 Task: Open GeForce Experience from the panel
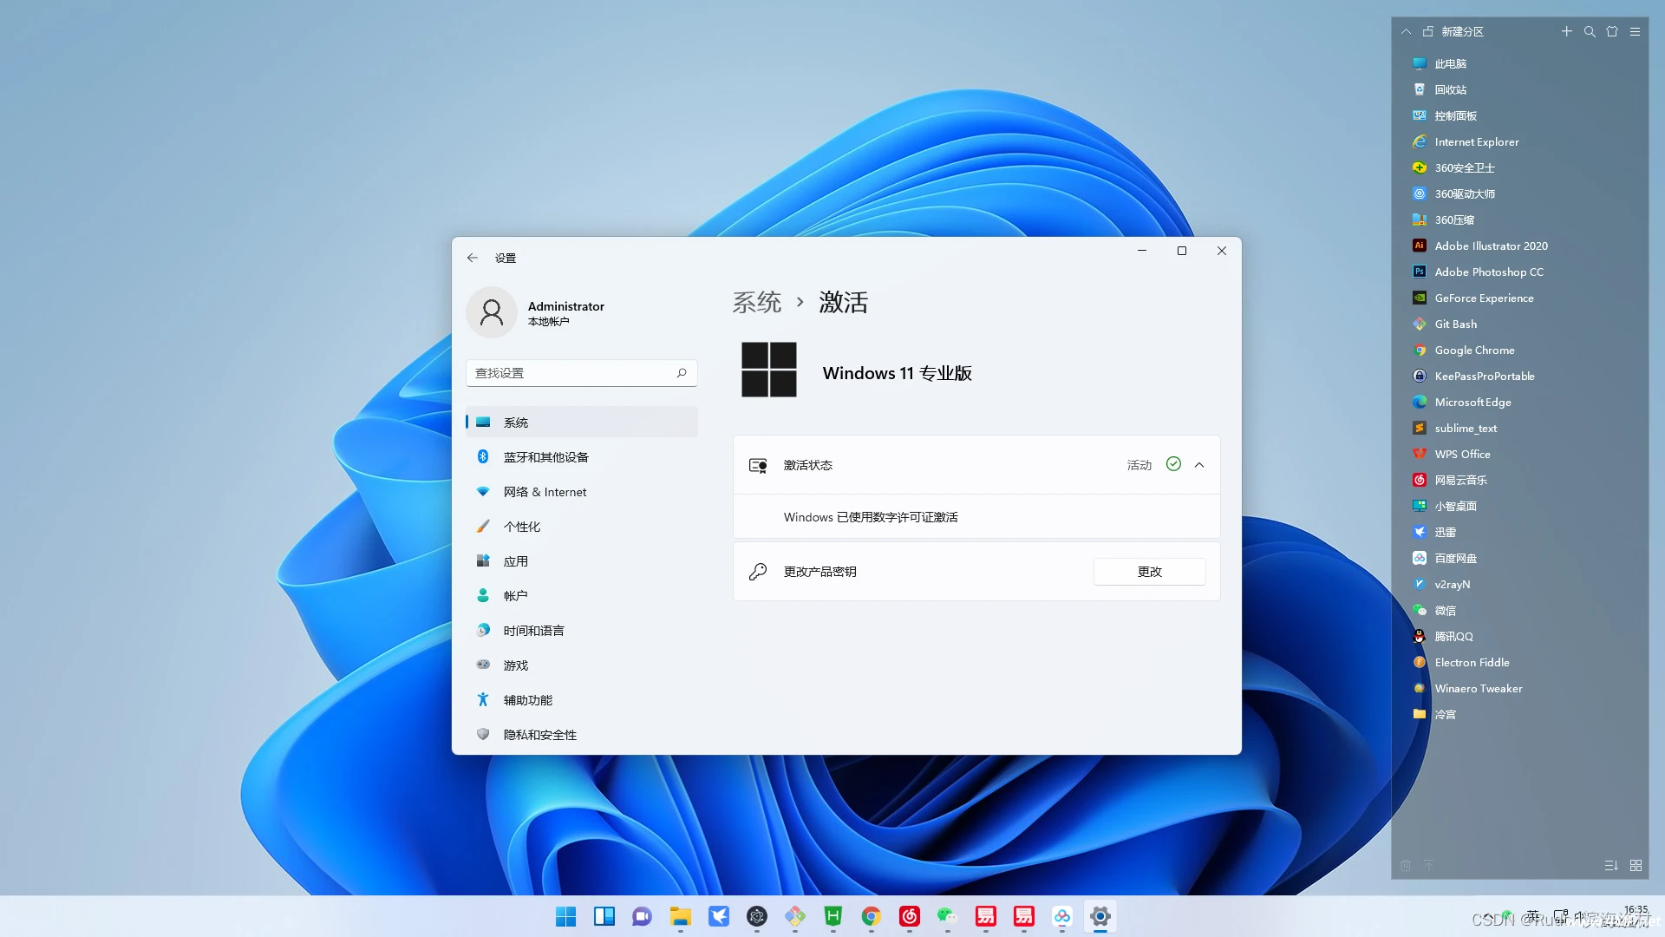tap(1484, 298)
